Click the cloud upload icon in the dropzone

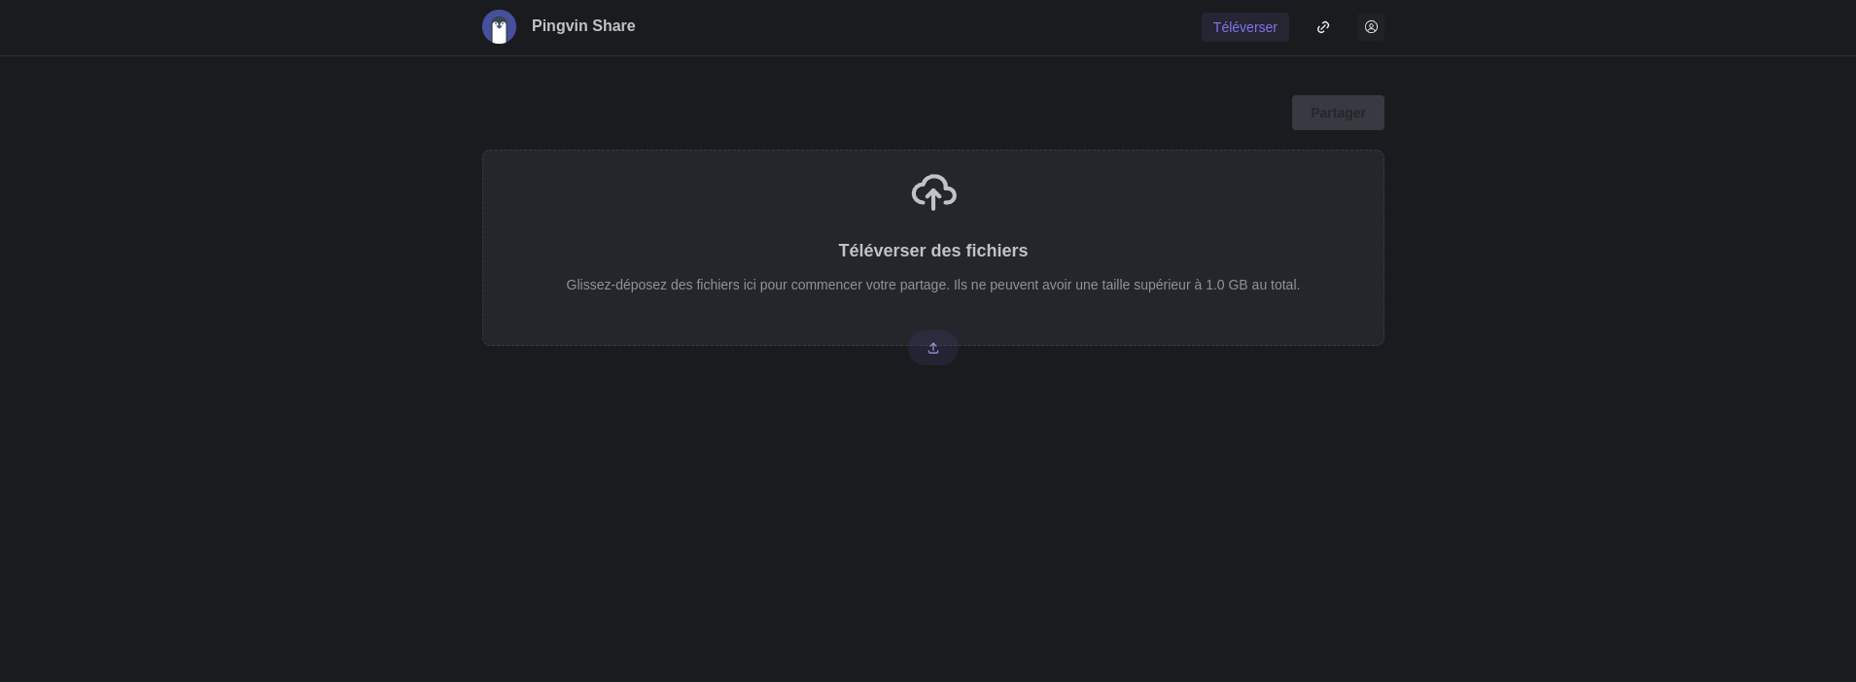[x=933, y=192]
